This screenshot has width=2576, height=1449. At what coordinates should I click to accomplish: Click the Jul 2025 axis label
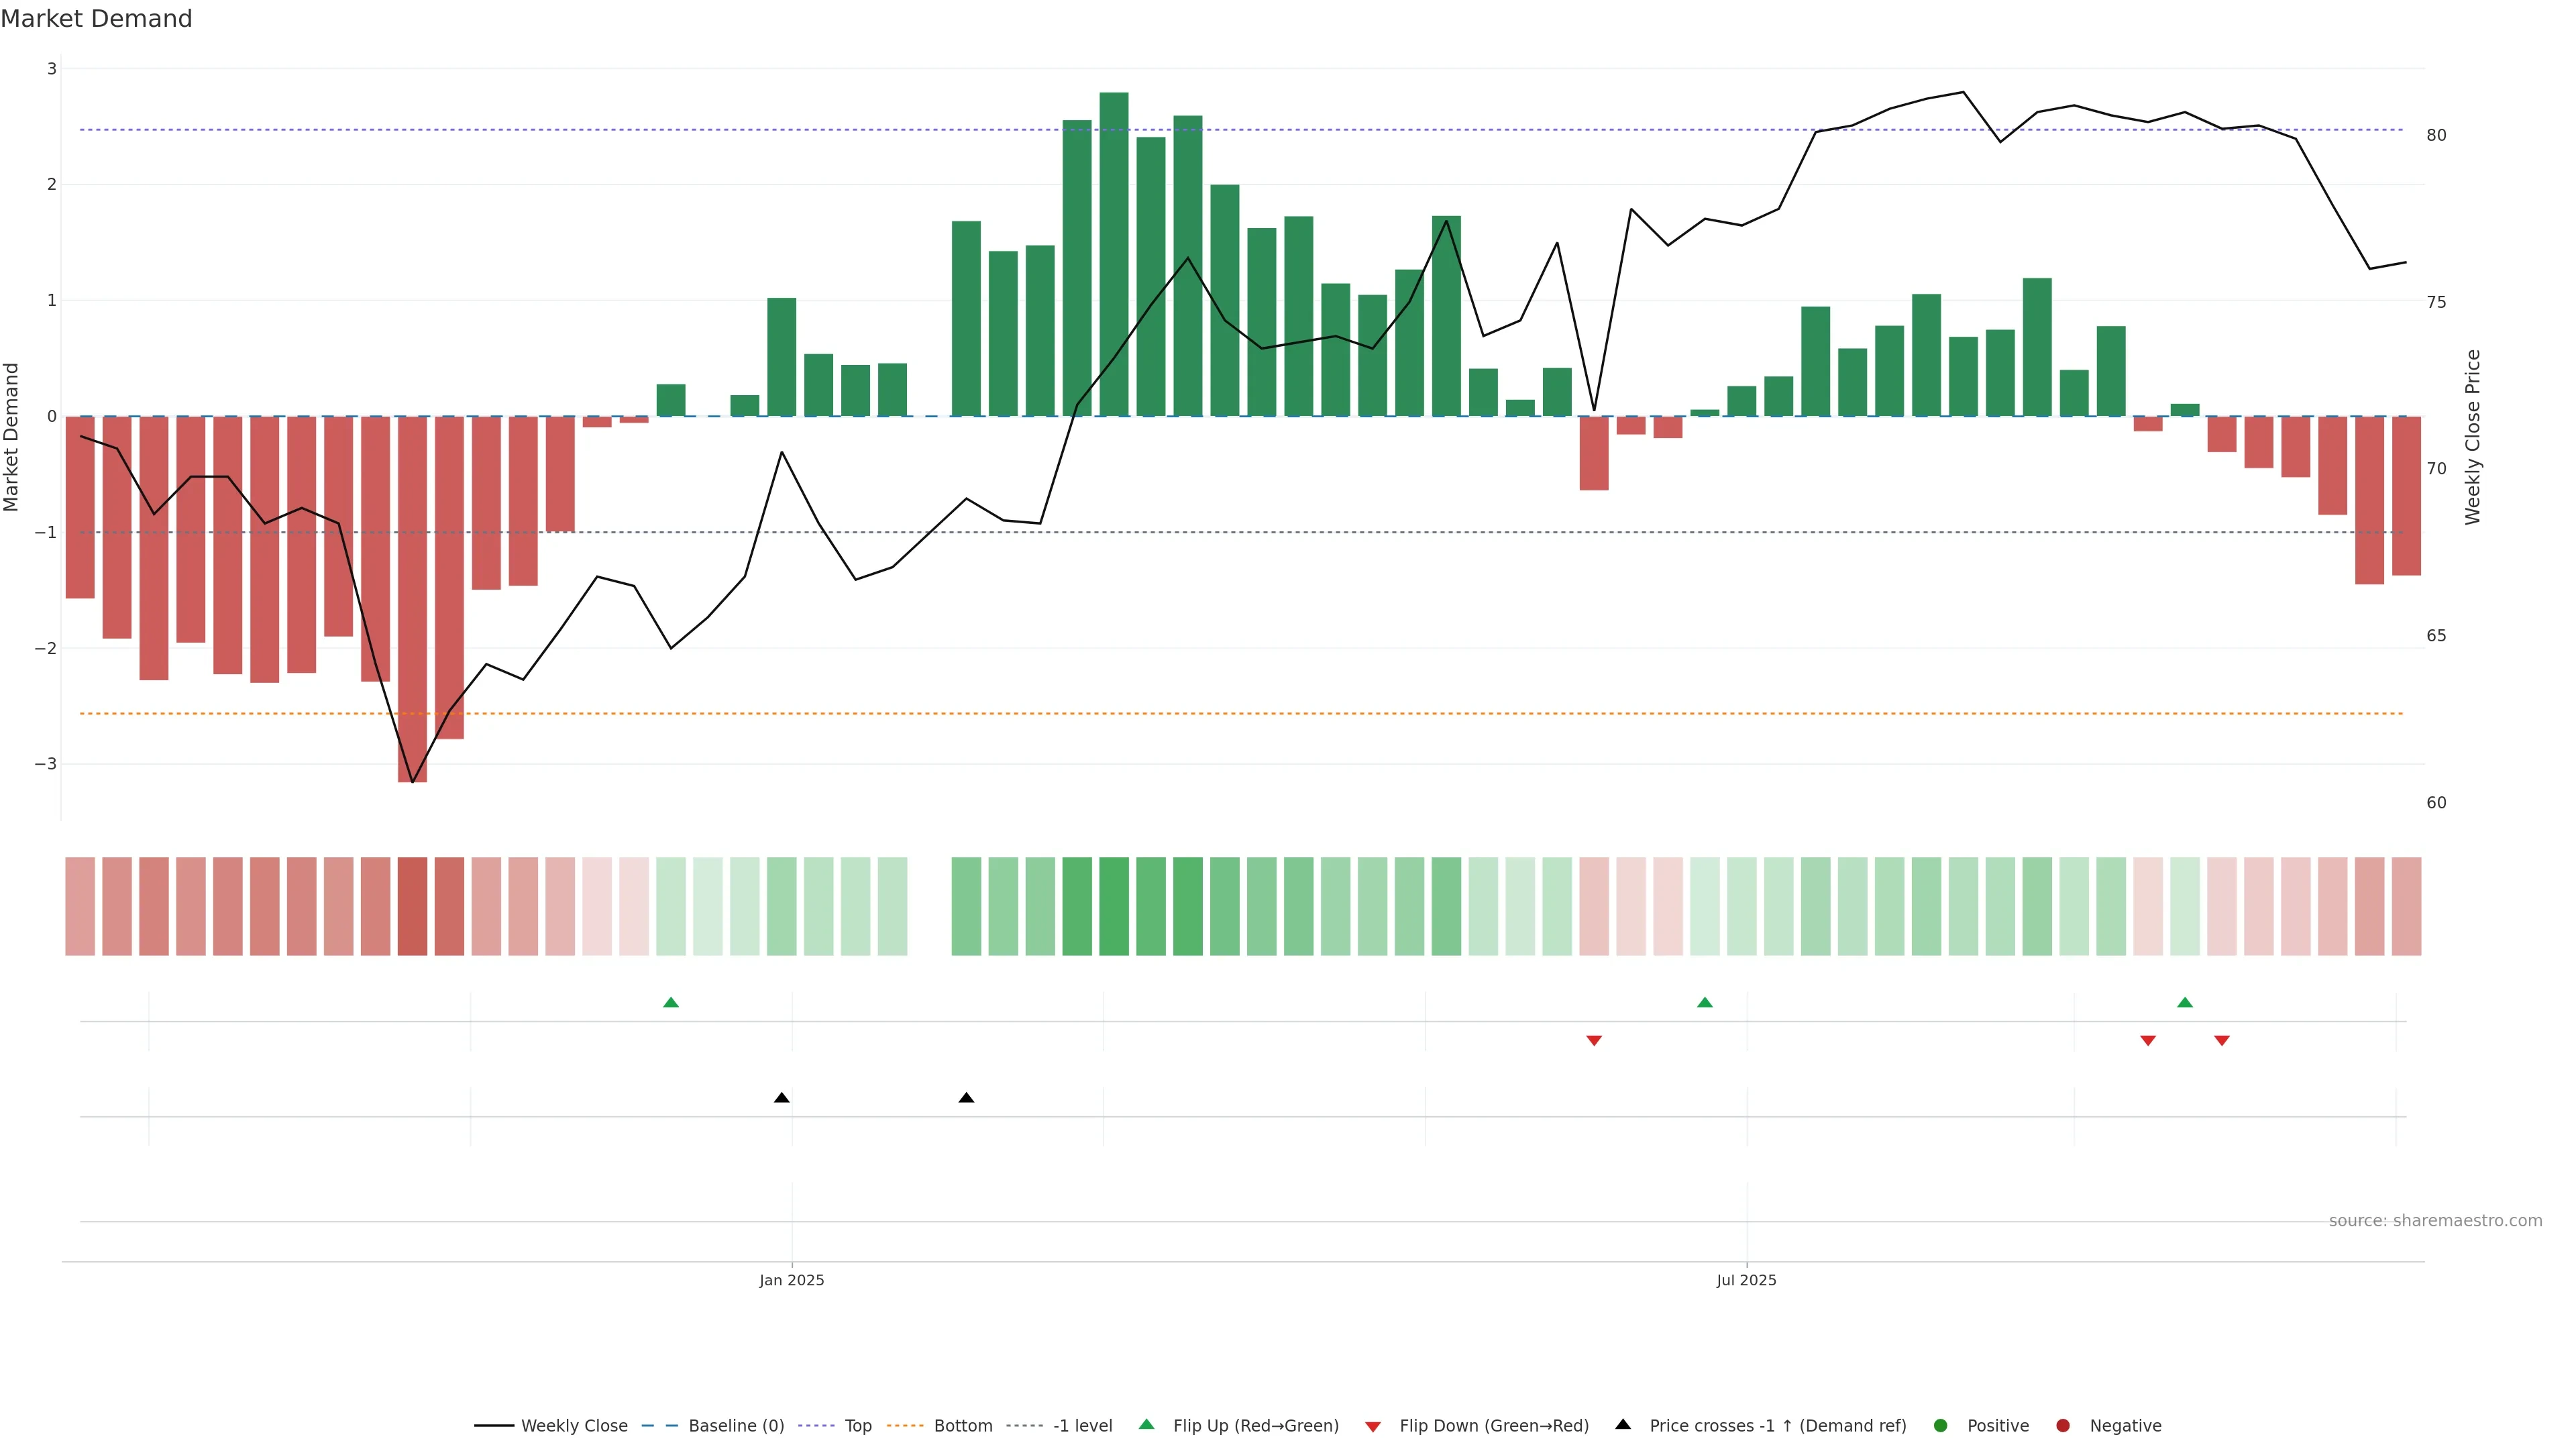click(x=1746, y=1281)
